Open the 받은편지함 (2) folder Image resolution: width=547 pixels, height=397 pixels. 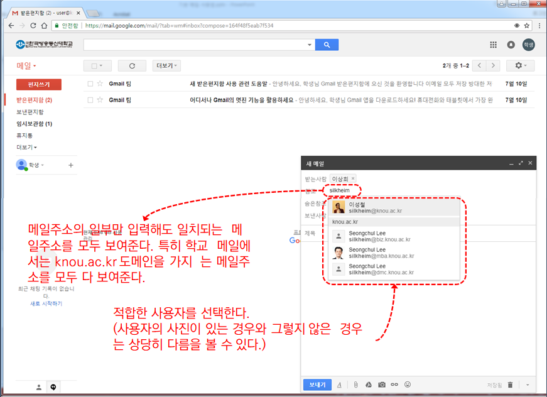34,100
